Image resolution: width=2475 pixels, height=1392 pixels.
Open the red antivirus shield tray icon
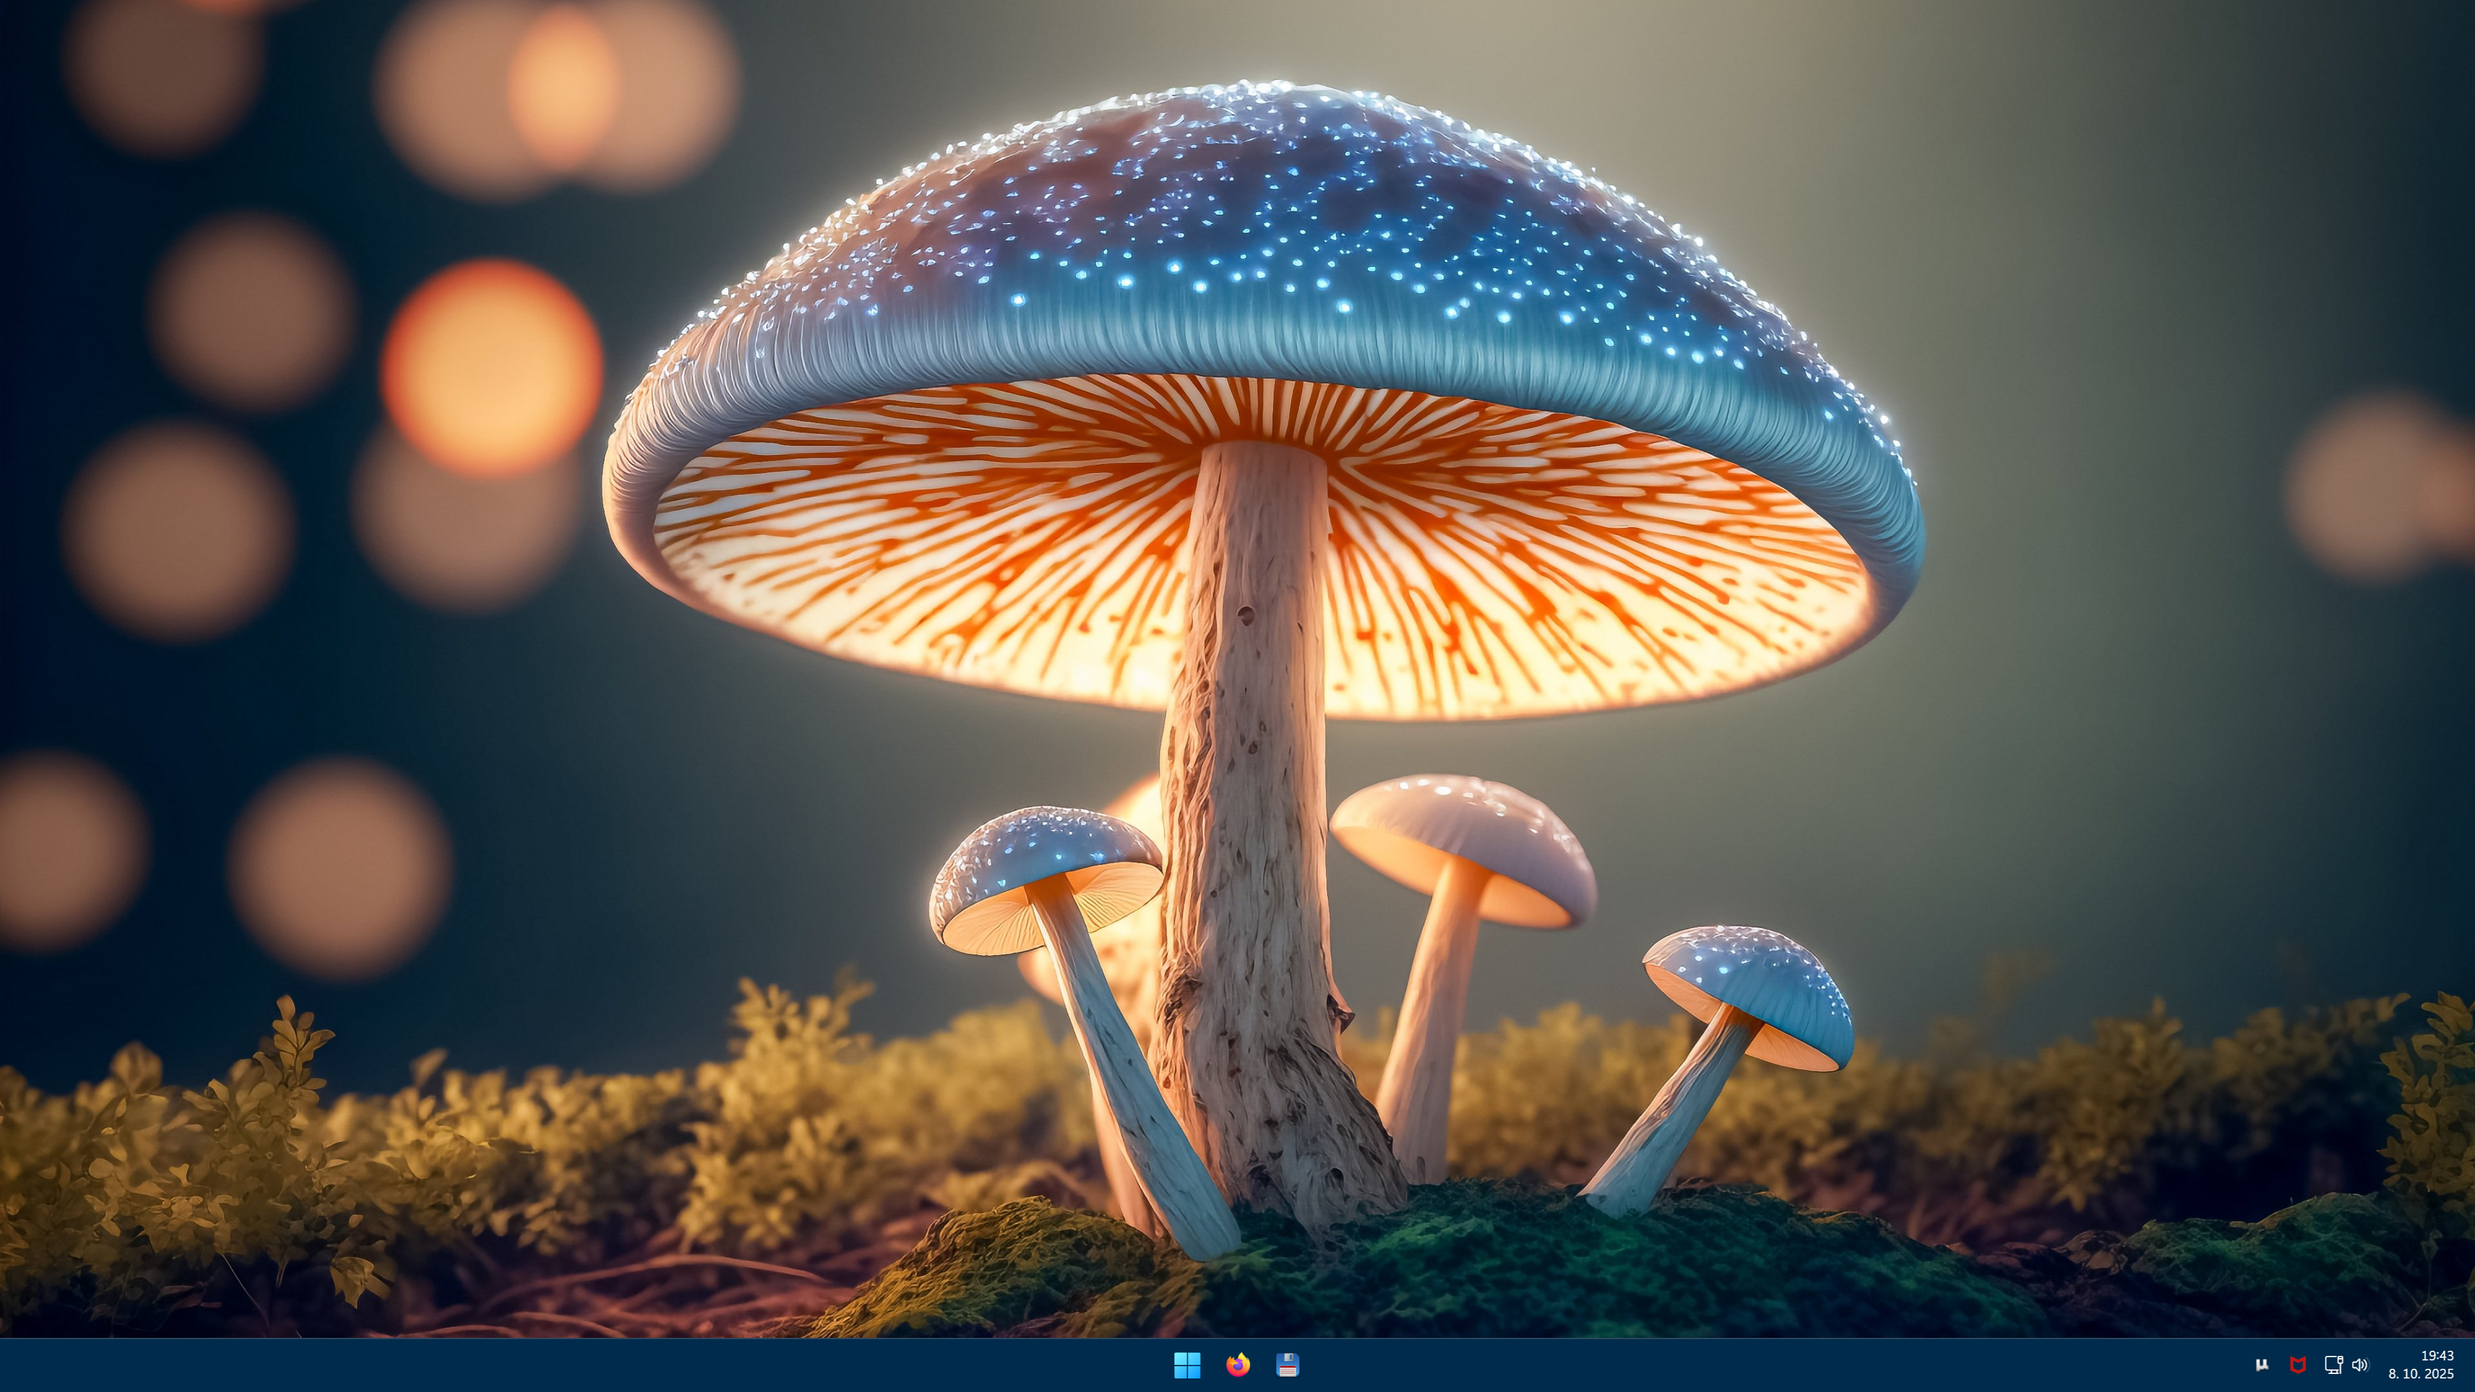click(2298, 1364)
